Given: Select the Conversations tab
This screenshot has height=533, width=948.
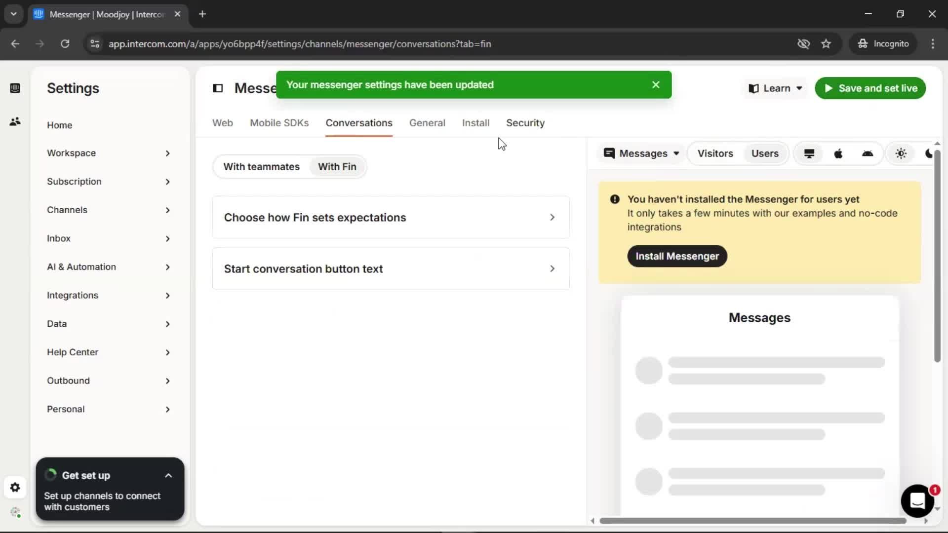Looking at the screenshot, I should point(359,123).
